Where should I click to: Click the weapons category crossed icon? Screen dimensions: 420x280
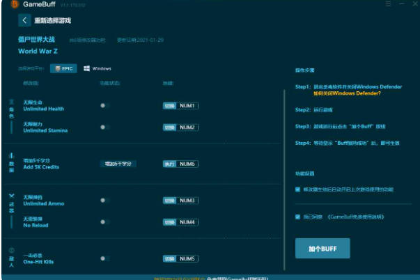12,196
